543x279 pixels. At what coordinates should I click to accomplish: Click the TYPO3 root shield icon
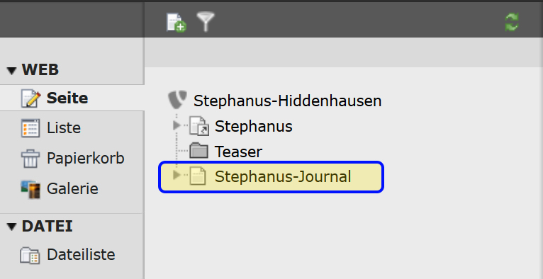point(178,101)
